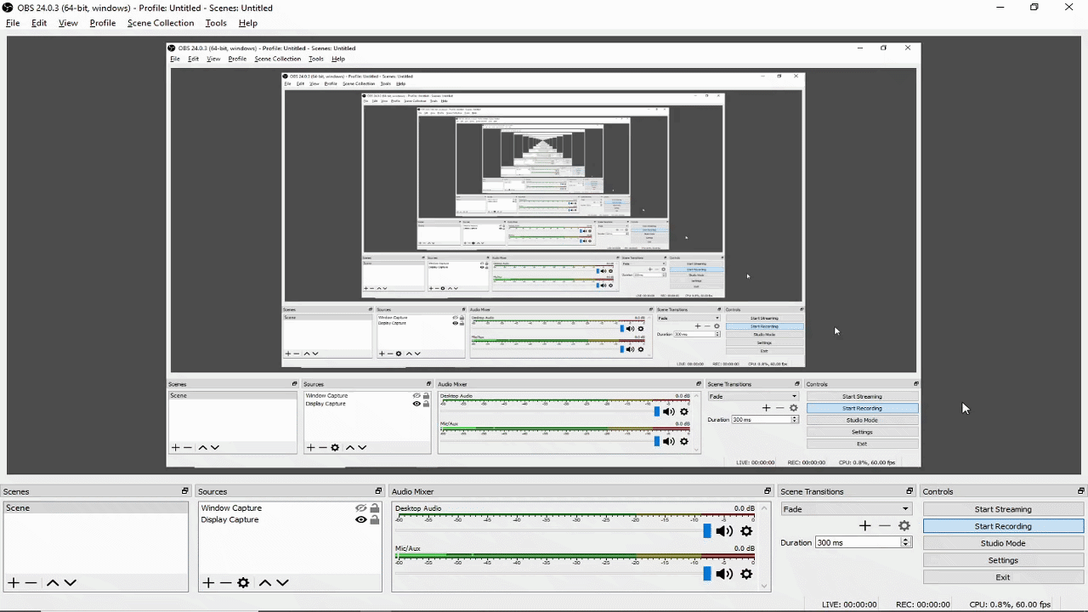Open the Scene Collection menu in the top menu bar
1088x612 pixels.
click(x=161, y=23)
